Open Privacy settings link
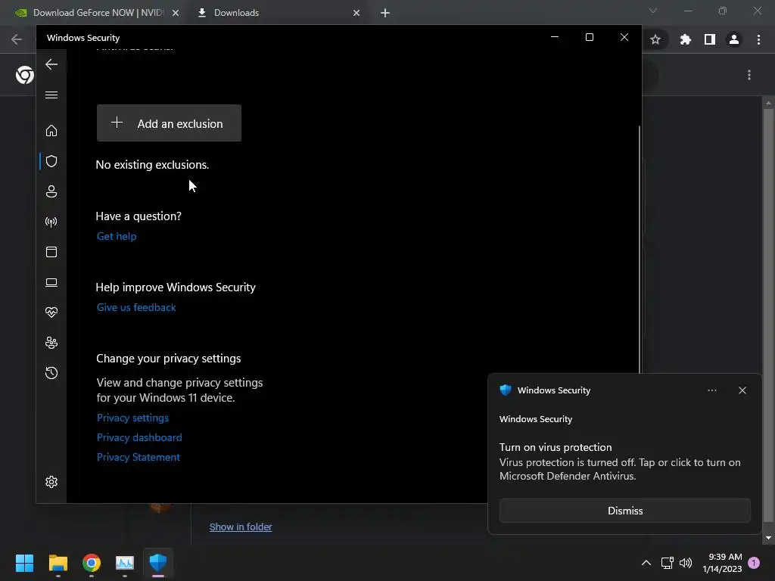The width and height of the screenshot is (775, 581). (133, 418)
